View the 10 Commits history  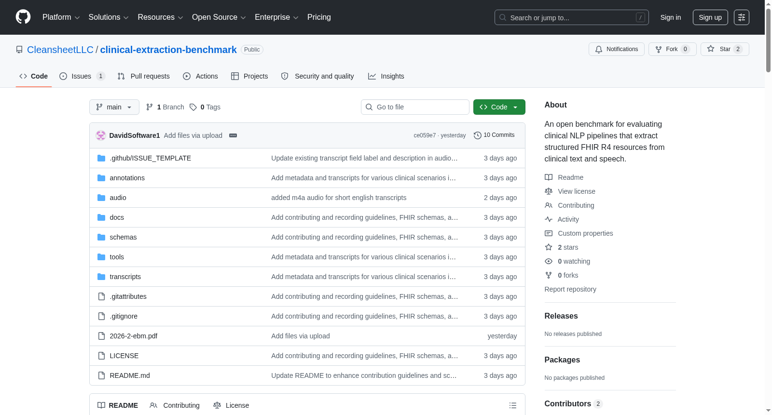pos(495,135)
